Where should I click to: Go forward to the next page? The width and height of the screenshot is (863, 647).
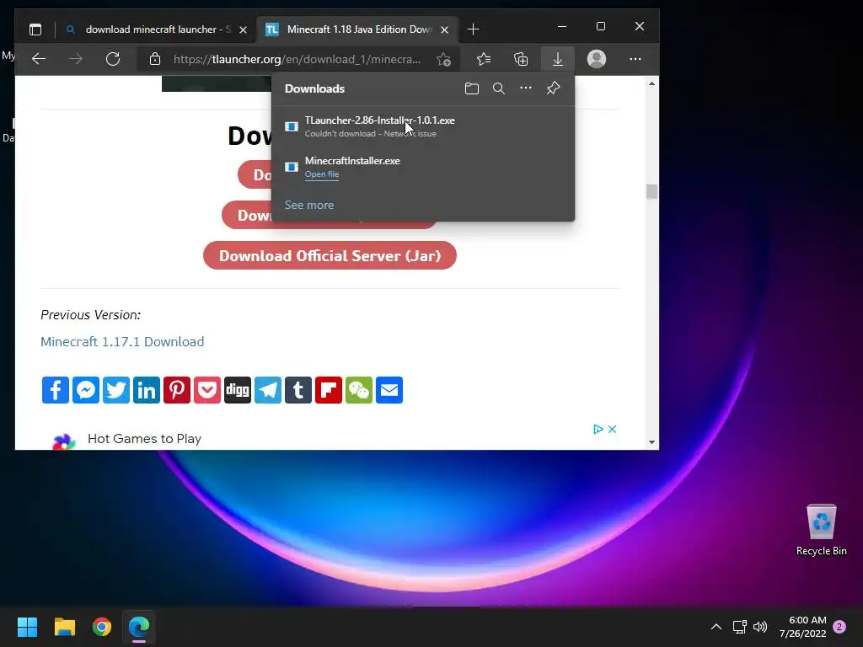pos(76,59)
